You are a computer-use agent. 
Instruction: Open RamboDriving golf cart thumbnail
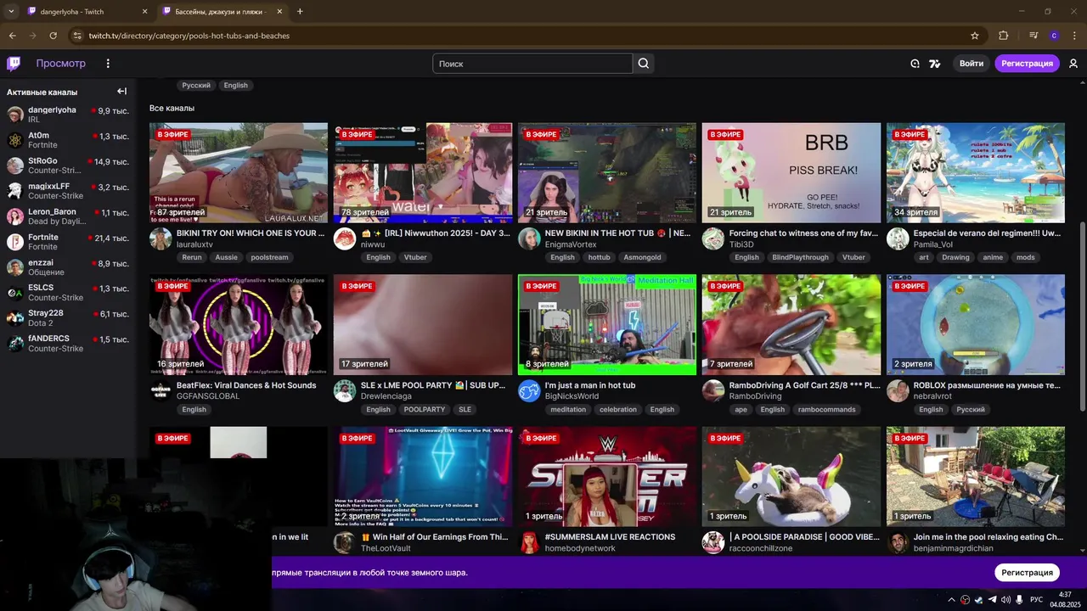click(791, 324)
